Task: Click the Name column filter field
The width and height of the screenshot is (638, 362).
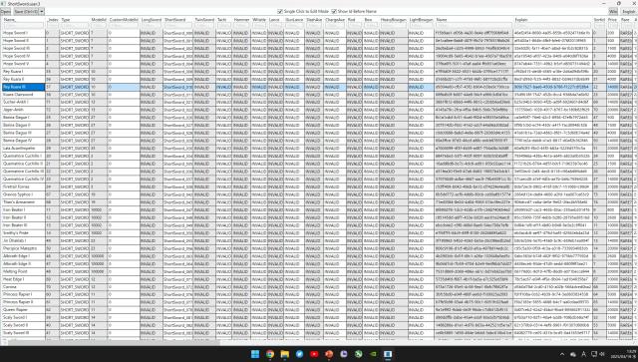Action: click(23, 25)
